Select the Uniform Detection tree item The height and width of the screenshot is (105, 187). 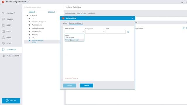tap(42, 41)
